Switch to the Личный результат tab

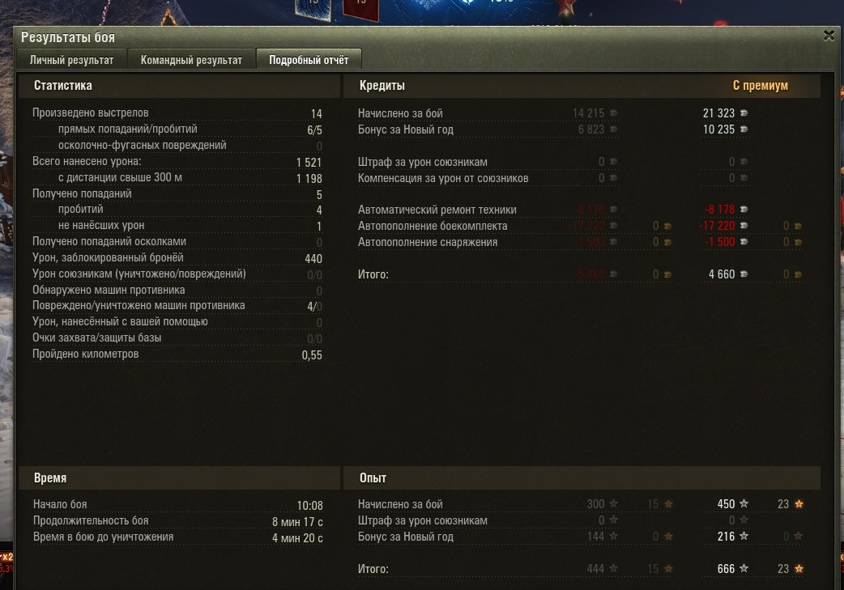click(71, 60)
